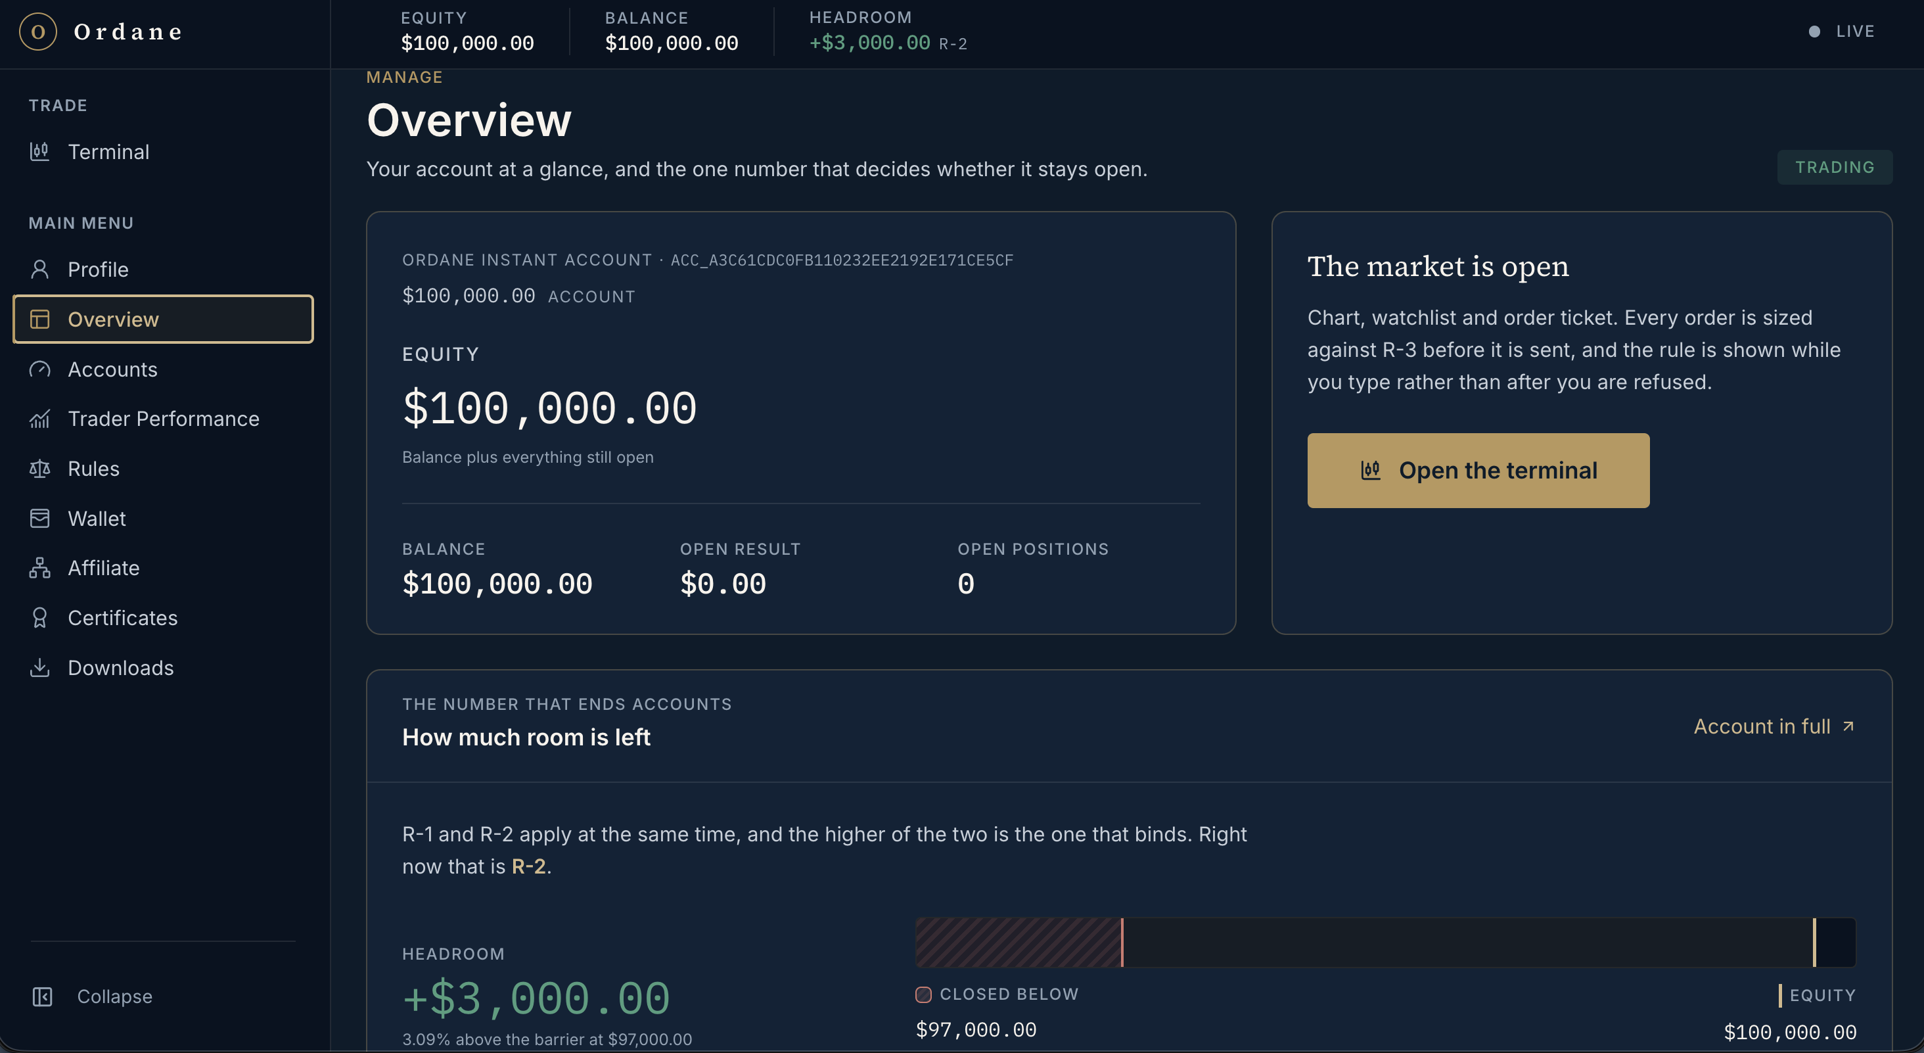Click the top bar Equity $100,000.00 value
This screenshot has height=1053, width=1924.
coord(468,43)
